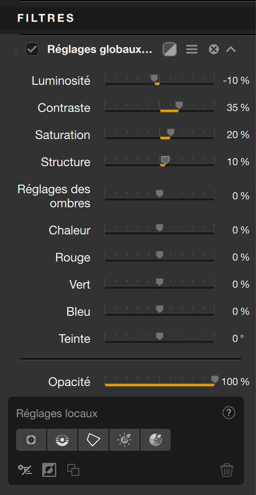
Task: Pick the luminosity eyedropper local tool
Action: click(124, 440)
